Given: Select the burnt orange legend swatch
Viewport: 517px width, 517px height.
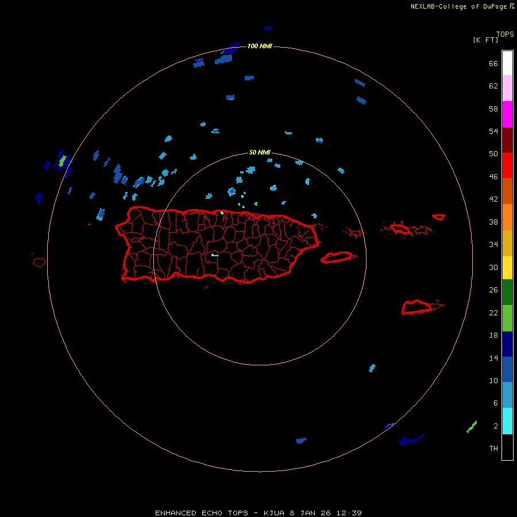Looking at the screenshot, I should tap(507, 191).
